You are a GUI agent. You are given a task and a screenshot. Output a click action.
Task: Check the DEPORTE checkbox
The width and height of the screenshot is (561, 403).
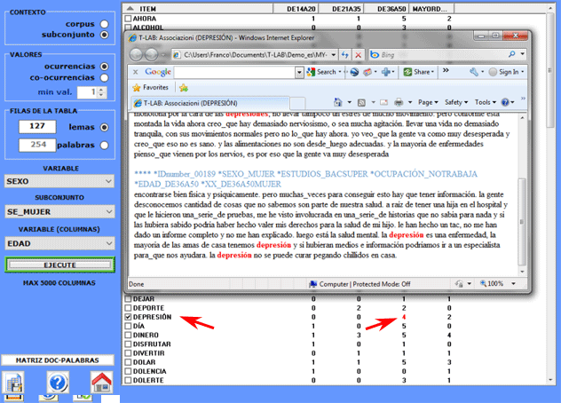pos(128,308)
